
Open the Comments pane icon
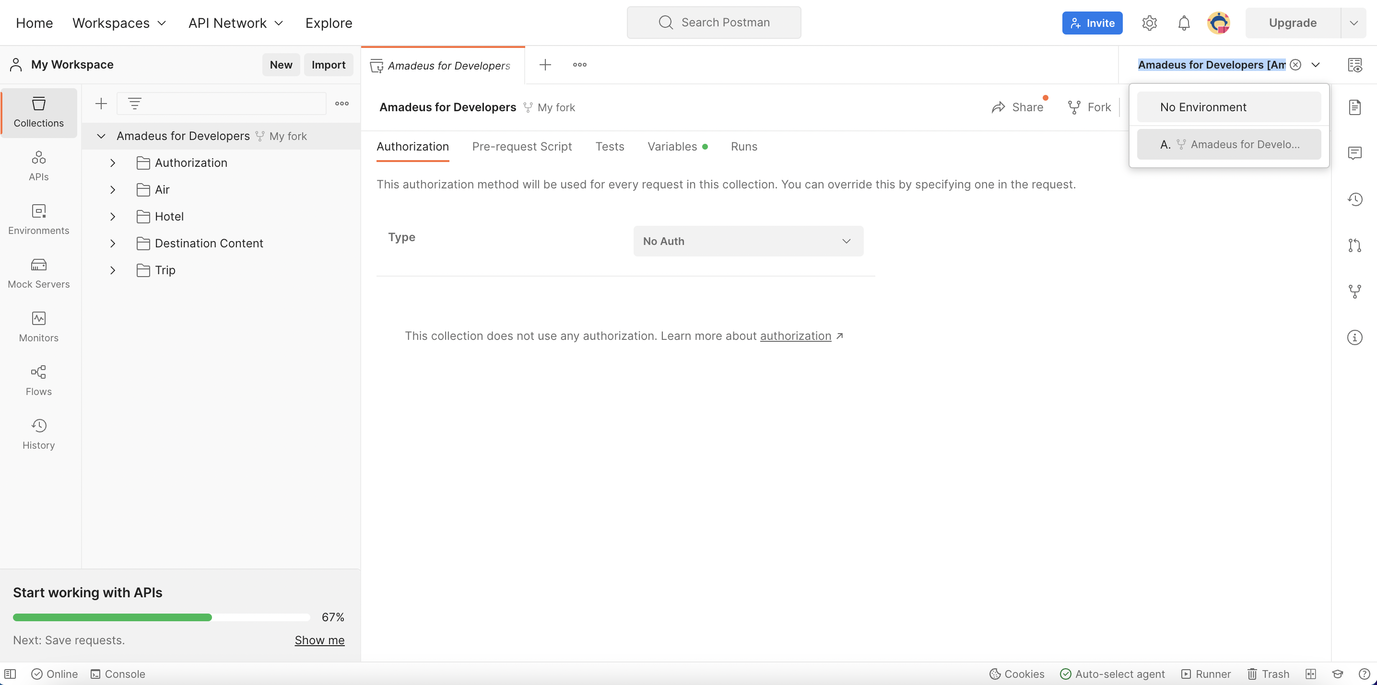pyautogui.click(x=1355, y=153)
